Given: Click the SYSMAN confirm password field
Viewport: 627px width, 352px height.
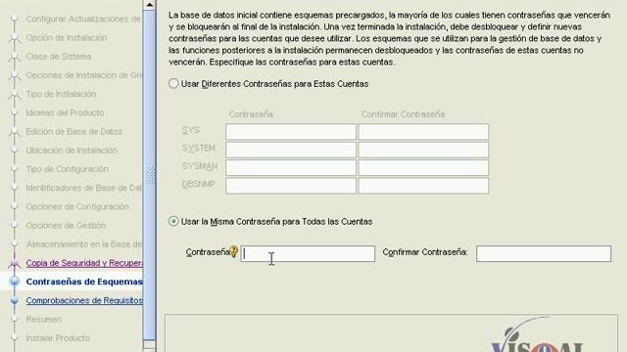Looking at the screenshot, I should pyautogui.click(x=423, y=167).
